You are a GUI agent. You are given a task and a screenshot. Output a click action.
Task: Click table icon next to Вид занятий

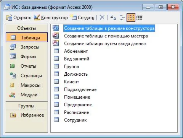pos(56,58)
